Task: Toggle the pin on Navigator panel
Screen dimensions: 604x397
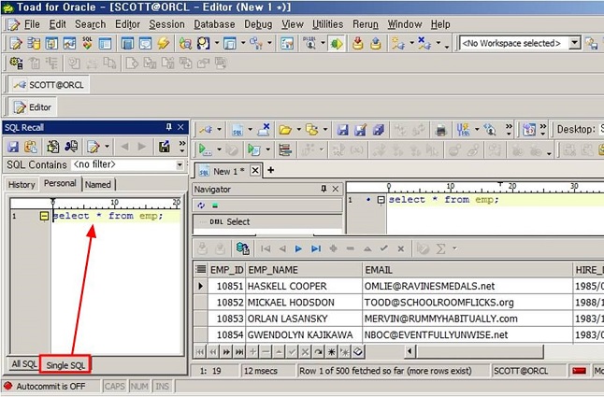Action: tap(324, 190)
